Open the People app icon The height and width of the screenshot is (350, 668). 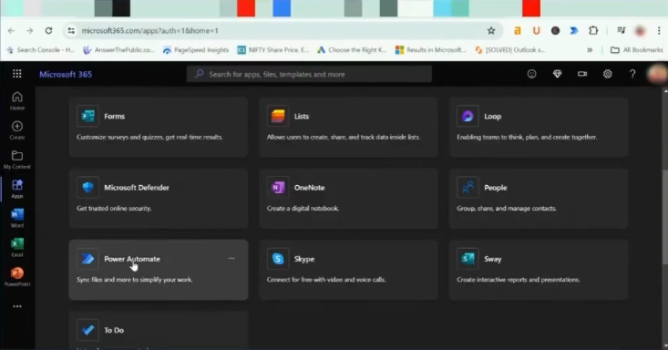(x=468, y=187)
